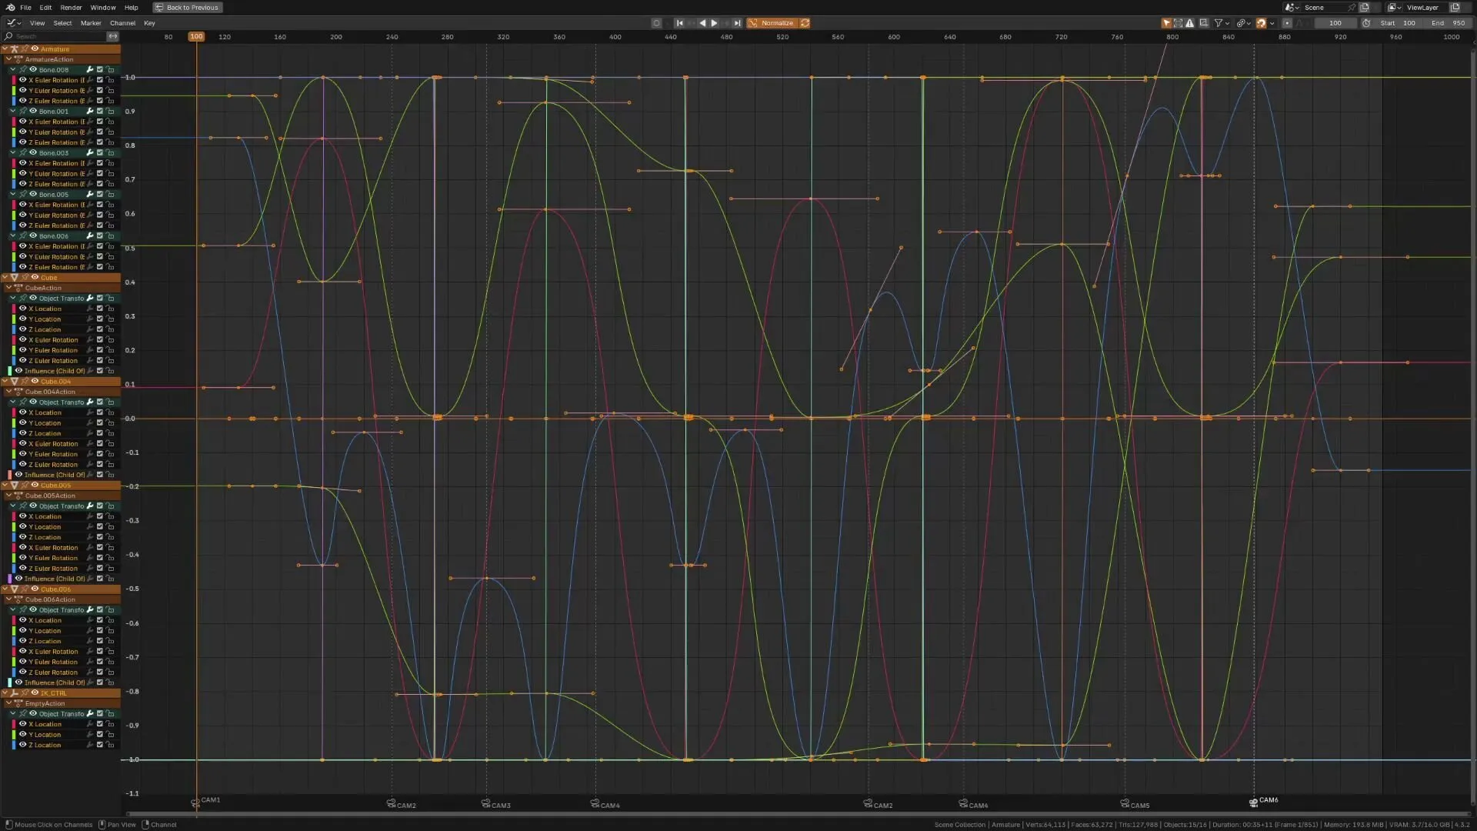Click the Blender logo icon
Screen dimensions: 1477x831
10,8
